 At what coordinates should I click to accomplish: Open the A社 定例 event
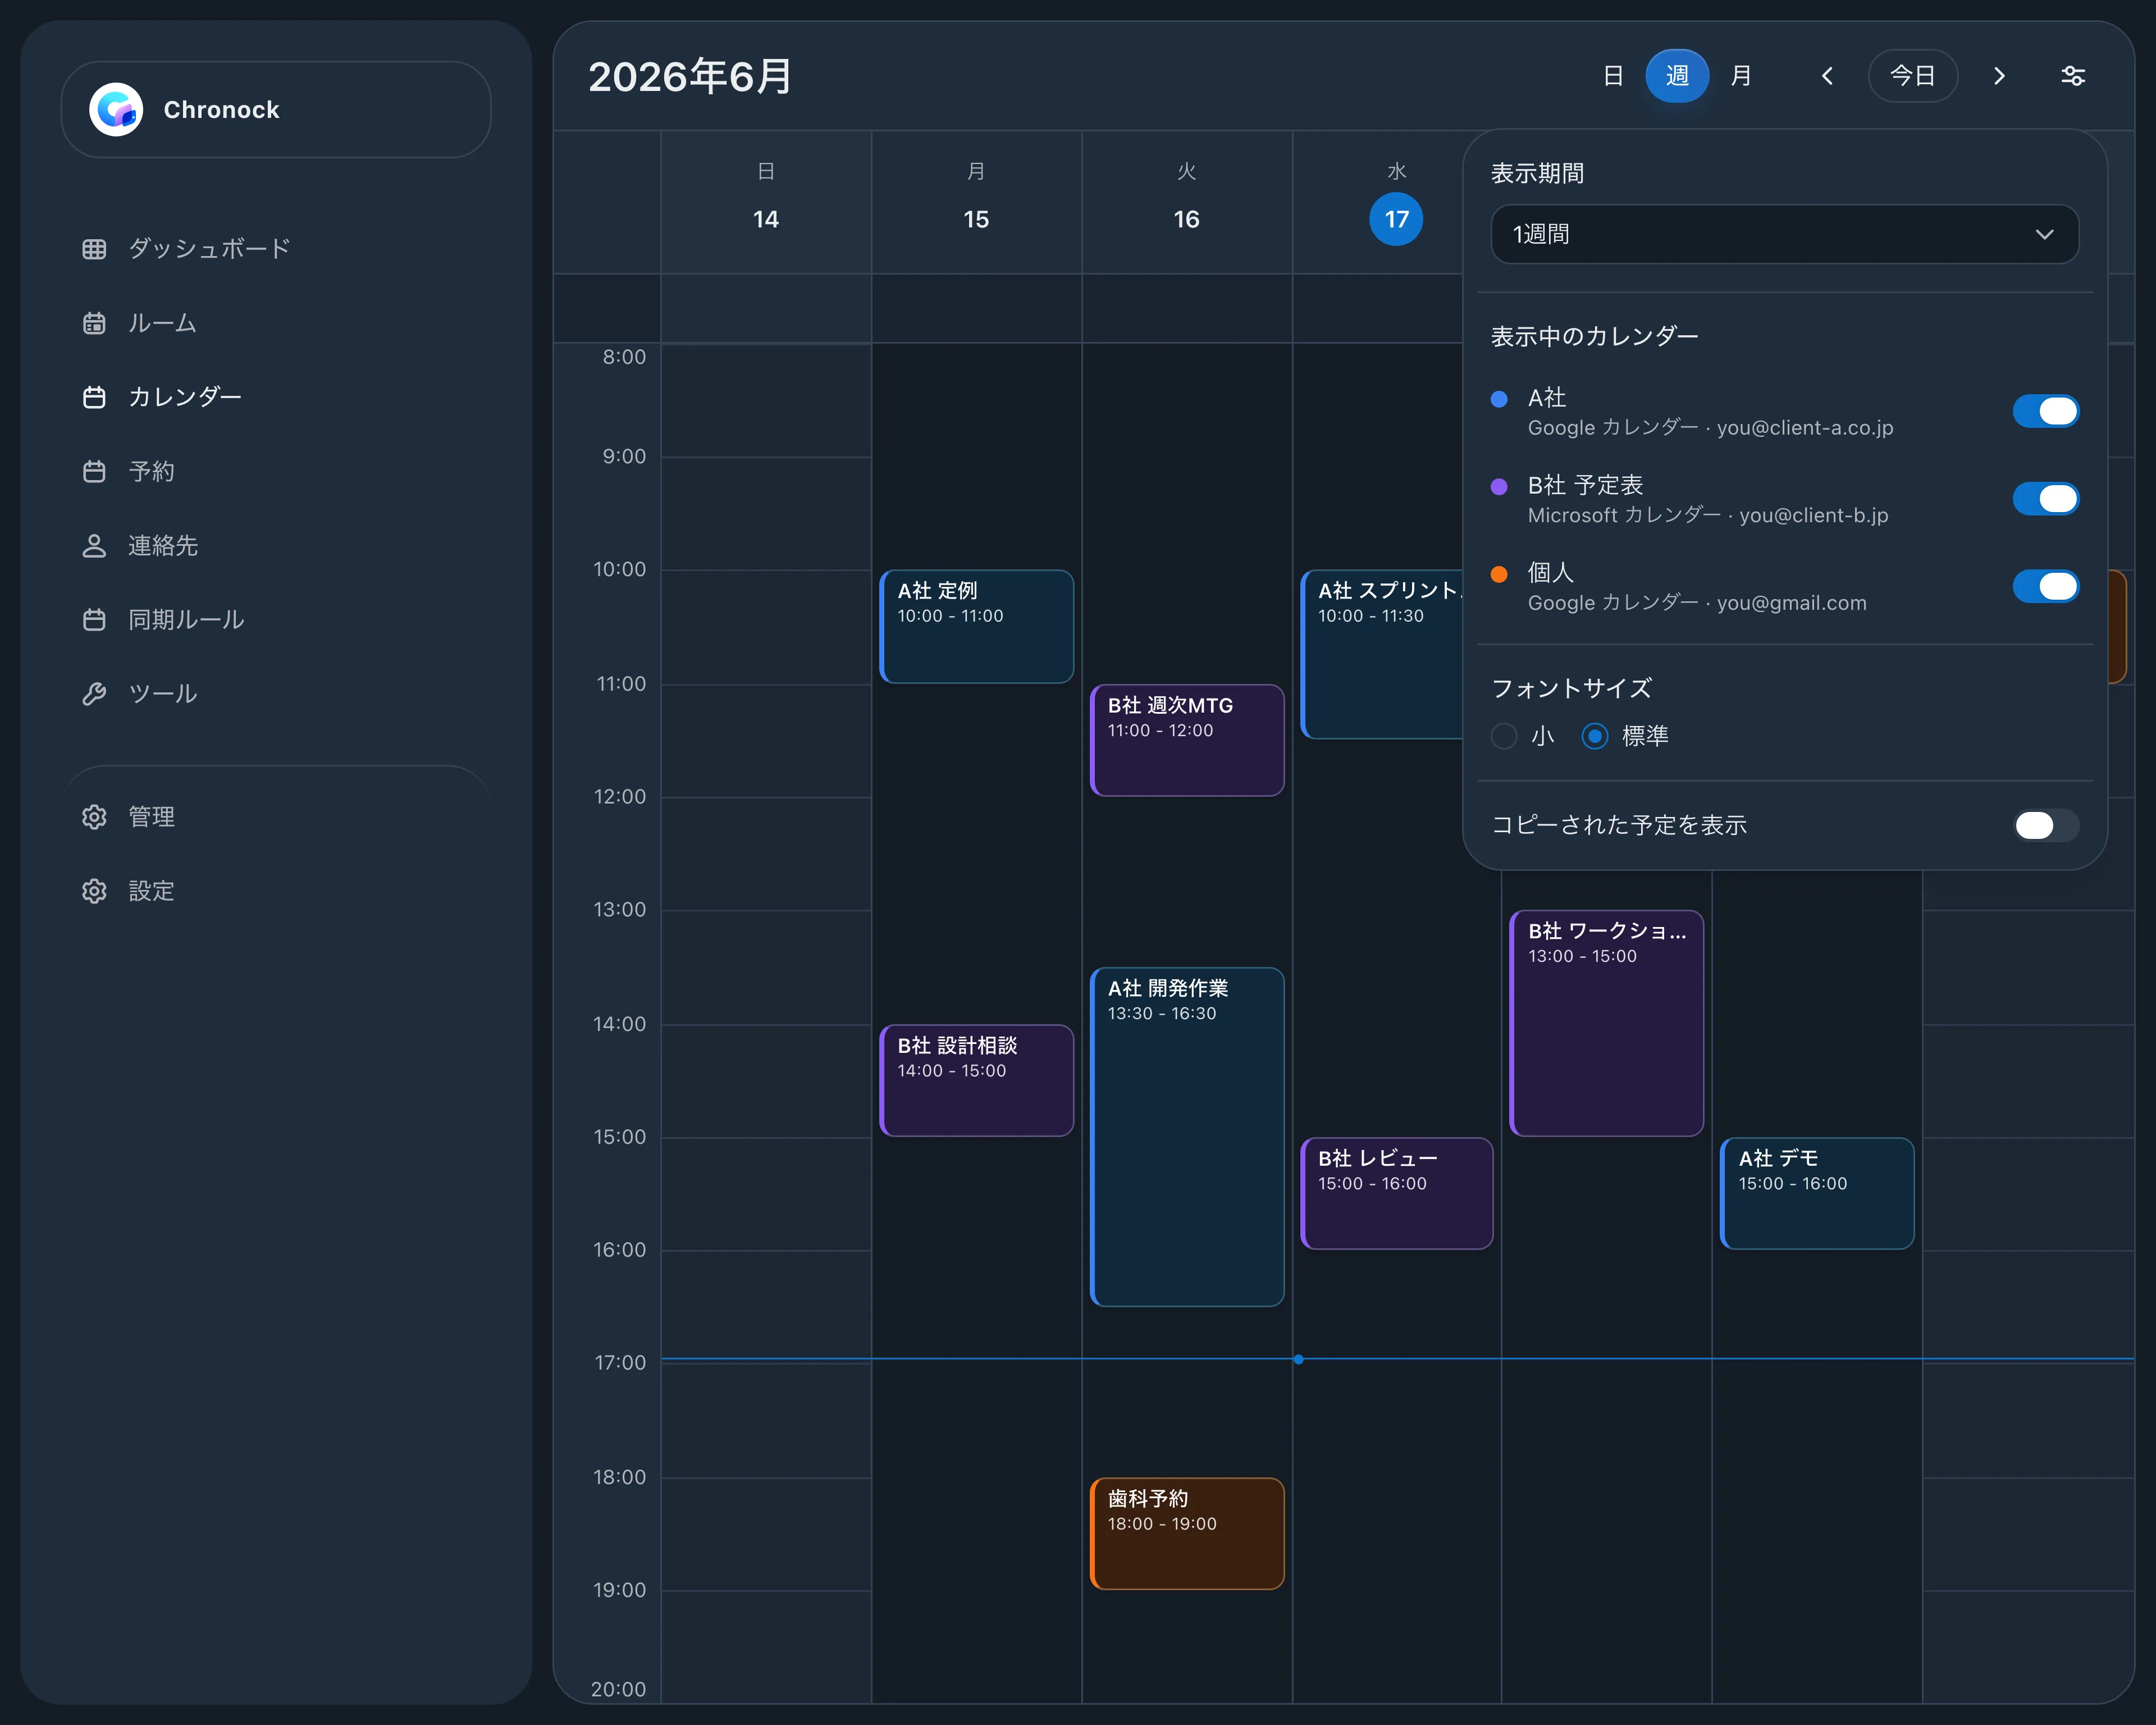click(x=976, y=627)
